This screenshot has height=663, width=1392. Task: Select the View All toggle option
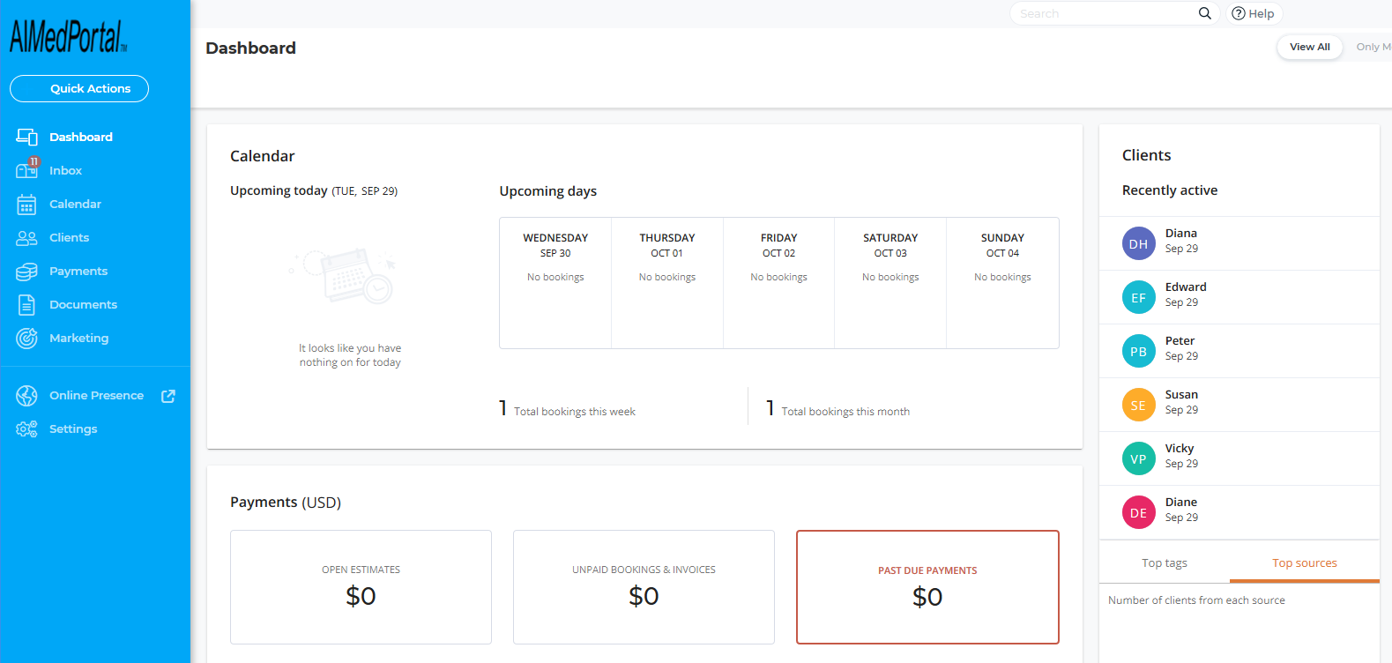tap(1309, 47)
